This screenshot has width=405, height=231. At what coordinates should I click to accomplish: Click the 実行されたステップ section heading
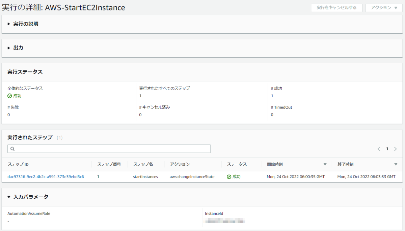pos(30,137)
